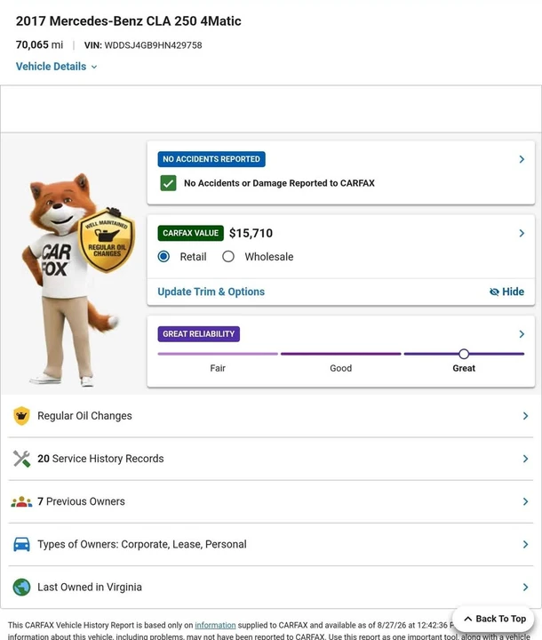Screen dimensions: 542x640
Task: Click the Great Reliability badge
Action: (199, 334)
